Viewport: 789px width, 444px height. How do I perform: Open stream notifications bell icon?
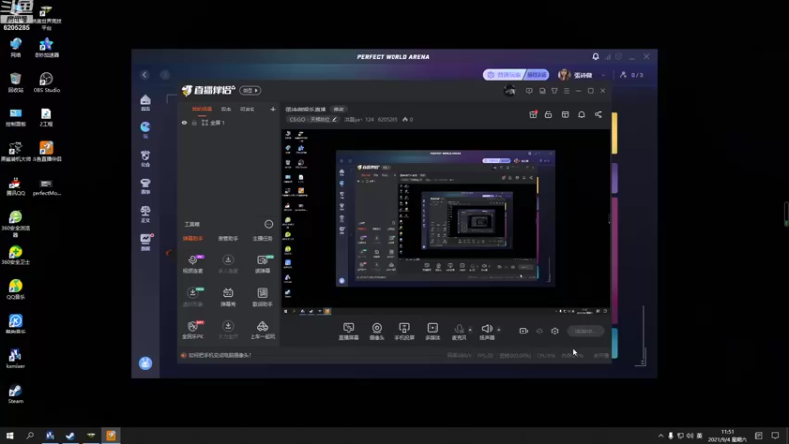(x=581, y=114)
